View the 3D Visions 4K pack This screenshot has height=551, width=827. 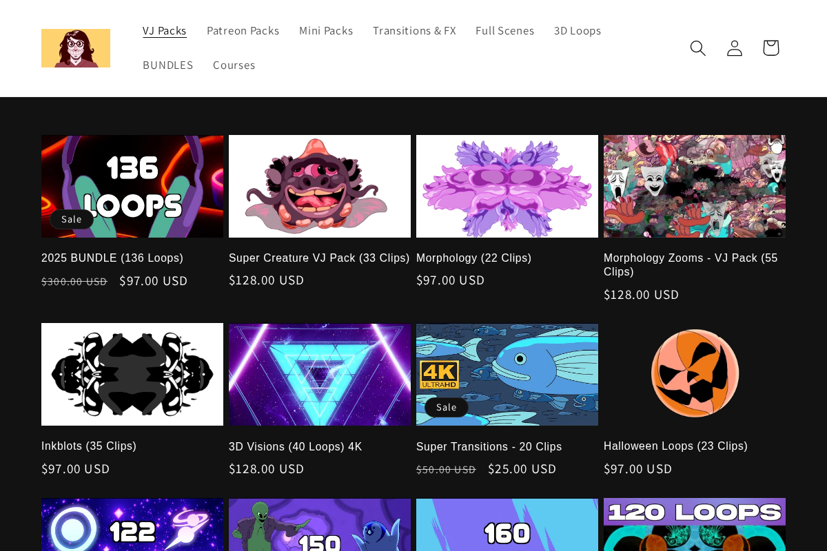295,446
